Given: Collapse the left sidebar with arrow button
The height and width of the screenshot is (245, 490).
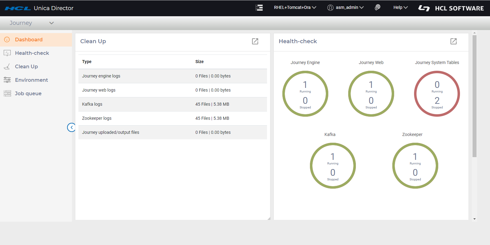Looking at the screenshot, I should point(71,127).
